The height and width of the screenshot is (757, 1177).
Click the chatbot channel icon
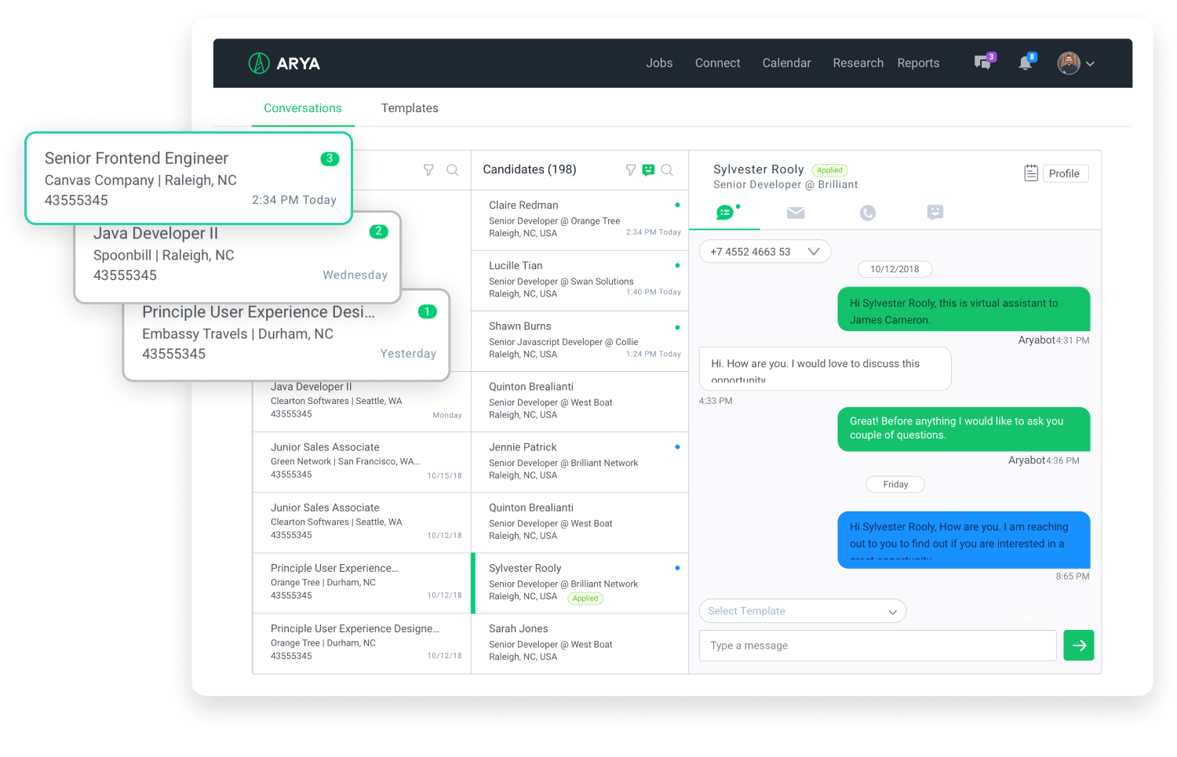point(935,212)
